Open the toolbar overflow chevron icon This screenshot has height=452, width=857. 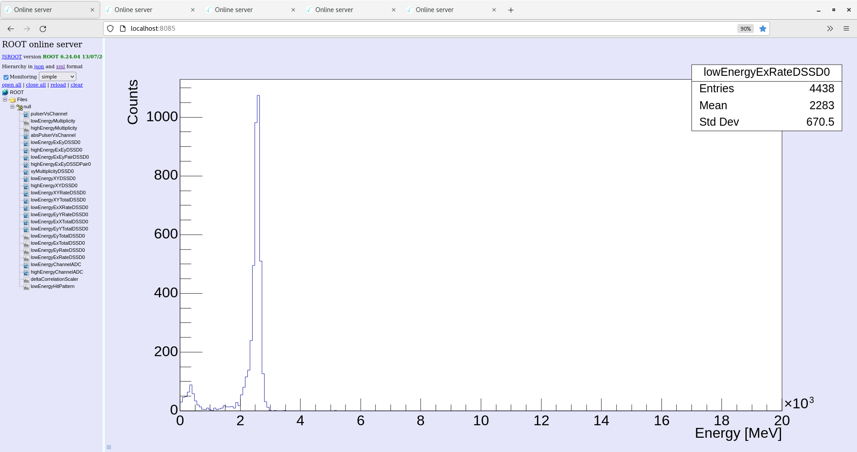coord(830,29)
